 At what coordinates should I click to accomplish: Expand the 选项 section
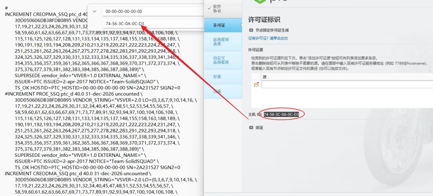(251, 128)
